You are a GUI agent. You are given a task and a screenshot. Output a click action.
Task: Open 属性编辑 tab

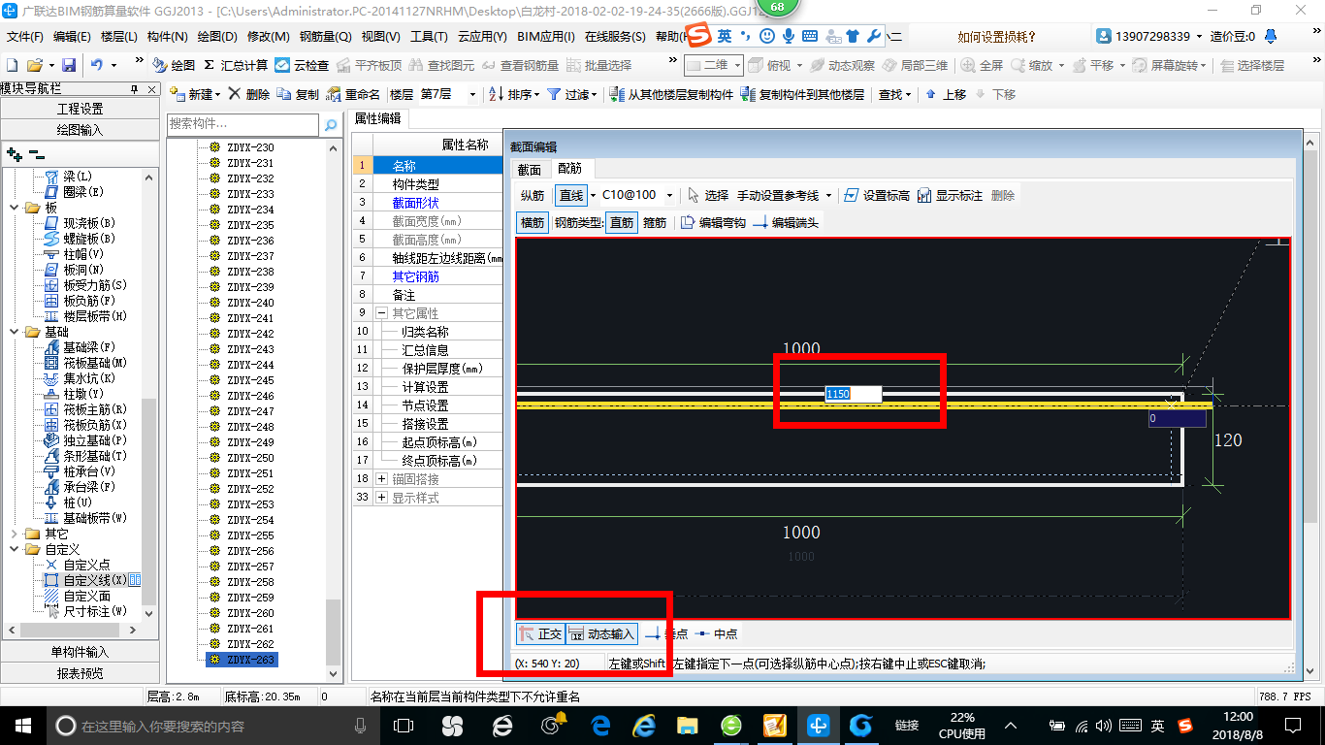377,118
